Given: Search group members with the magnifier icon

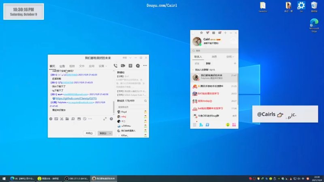Looking at the screenshot, I should click(x=145, y=101).
